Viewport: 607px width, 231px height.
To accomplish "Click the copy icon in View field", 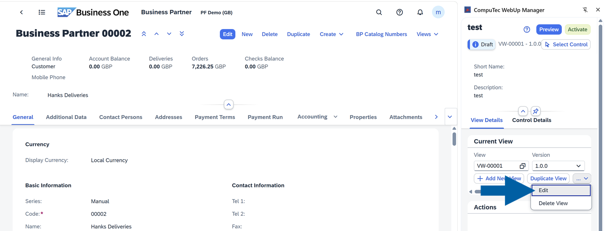I will tap(522, 166).
